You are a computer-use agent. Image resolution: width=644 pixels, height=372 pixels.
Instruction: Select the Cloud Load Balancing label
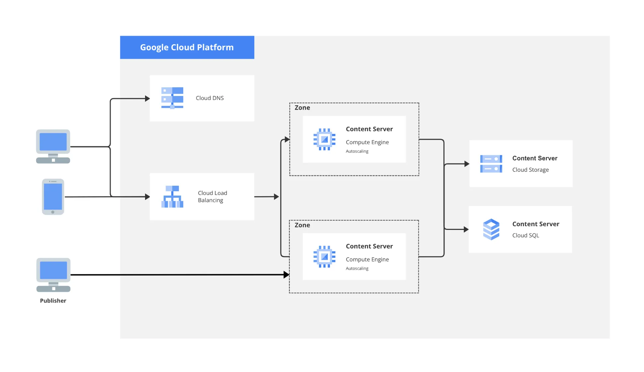tap(212, 197)
